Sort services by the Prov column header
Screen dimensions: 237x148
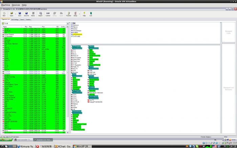tap(47, 27)
